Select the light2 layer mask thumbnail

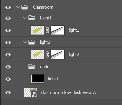click(x=57, y=55)
